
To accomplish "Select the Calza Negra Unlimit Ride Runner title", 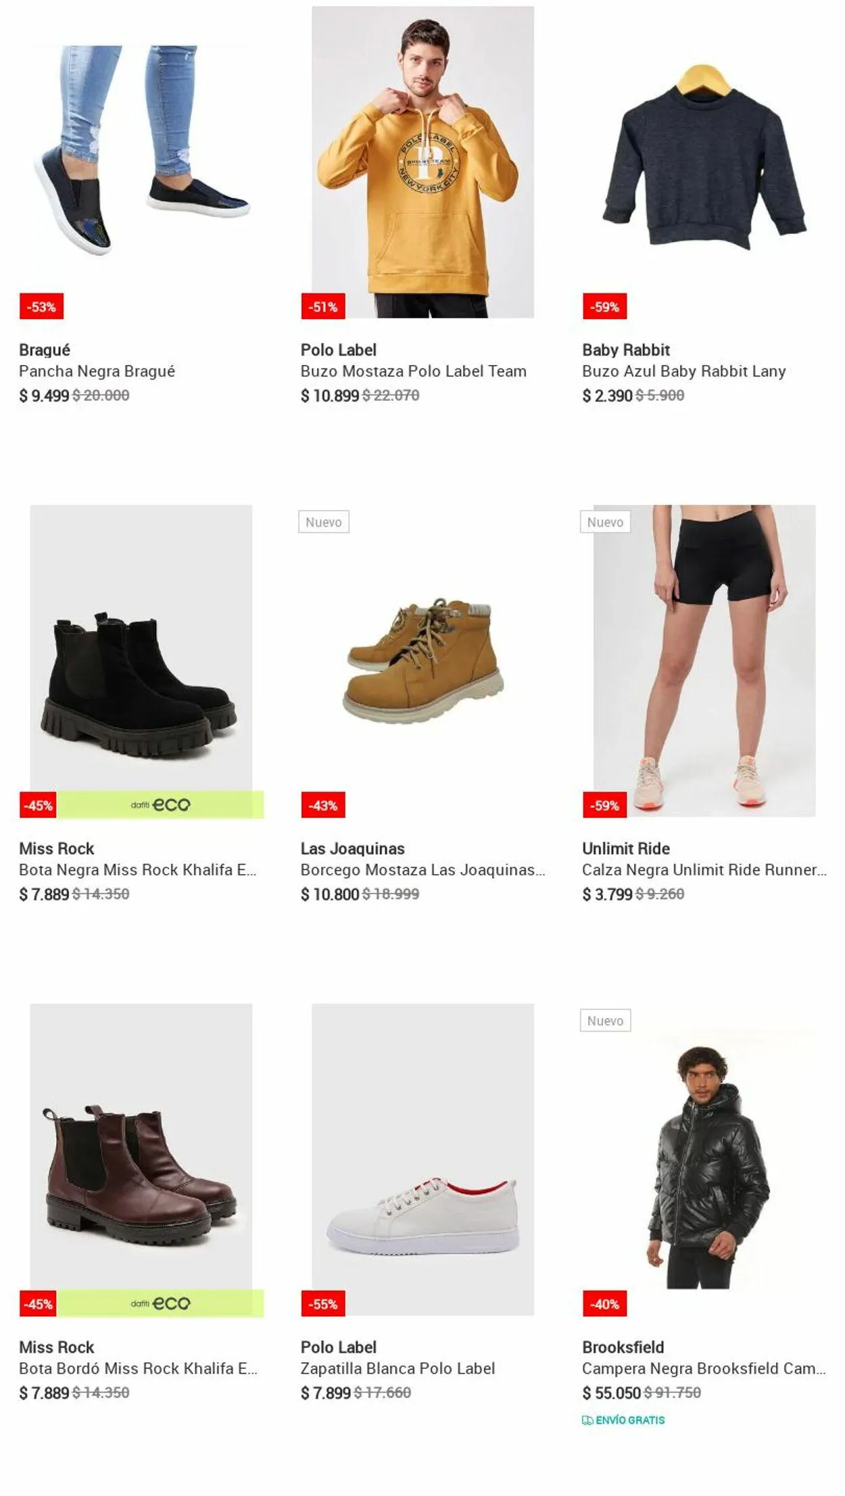I will pos(704,869).
